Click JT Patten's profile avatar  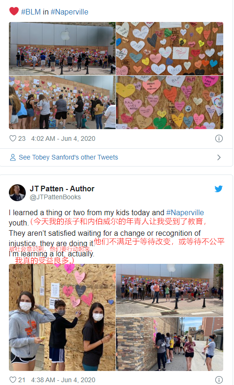pyautogui.click(x=17, y=193)
